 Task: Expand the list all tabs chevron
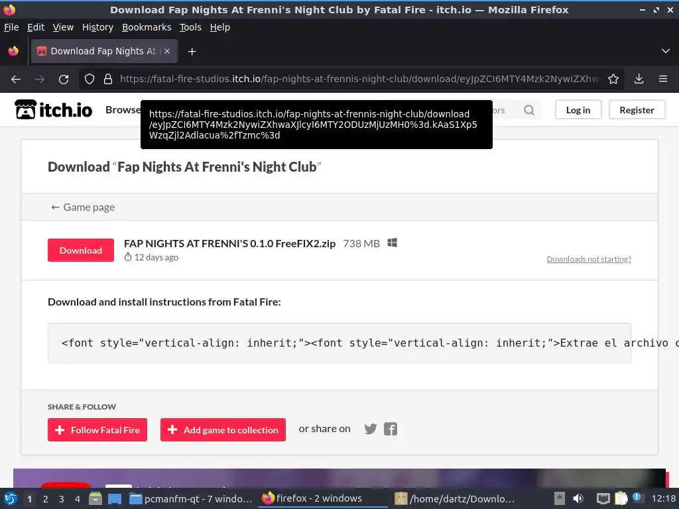[x=666, y=51]
